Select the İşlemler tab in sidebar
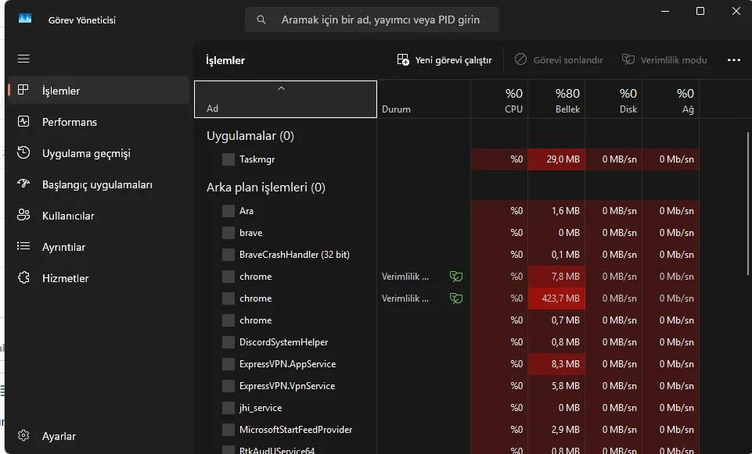 [61, 91]
